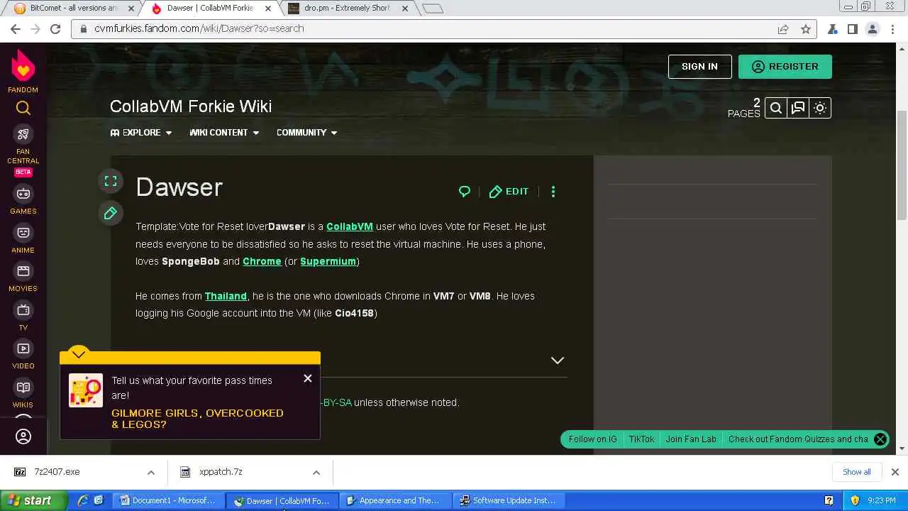Go to the Anime sidebar icon
Image resolution: width=908 pixels, height=511 pixels.
click(x=23, y=233)
